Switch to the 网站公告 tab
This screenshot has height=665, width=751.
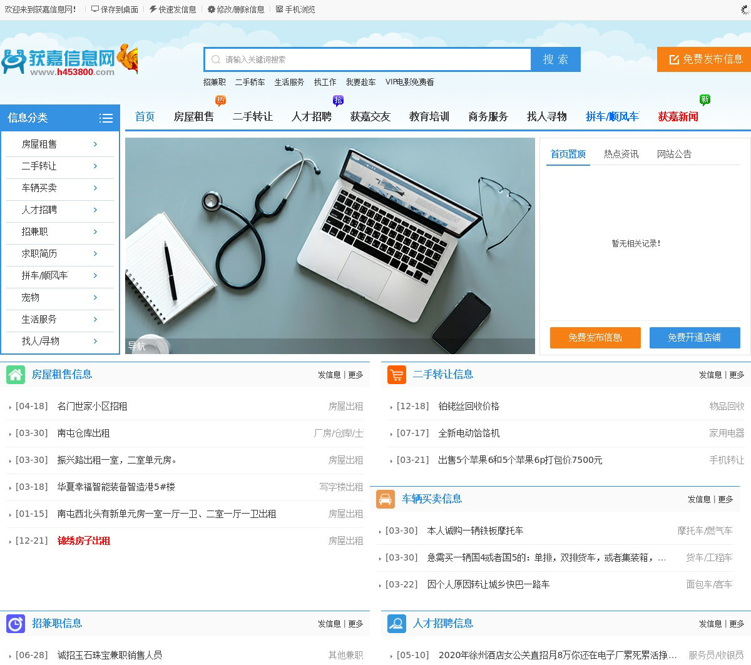tap(674, 155)
